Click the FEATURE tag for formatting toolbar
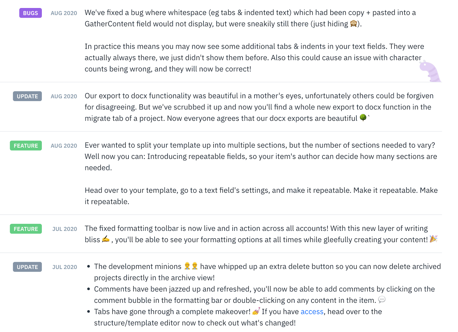The image size is (458, 332). pos(26,229)
